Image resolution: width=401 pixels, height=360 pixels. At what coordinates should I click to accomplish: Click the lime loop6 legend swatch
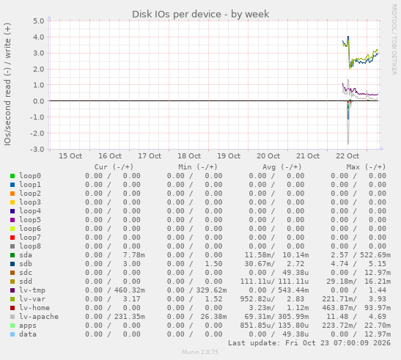tap(12, 229)
